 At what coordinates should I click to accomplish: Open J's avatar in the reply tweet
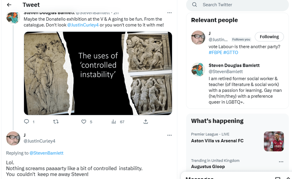(x=13, y=138)
